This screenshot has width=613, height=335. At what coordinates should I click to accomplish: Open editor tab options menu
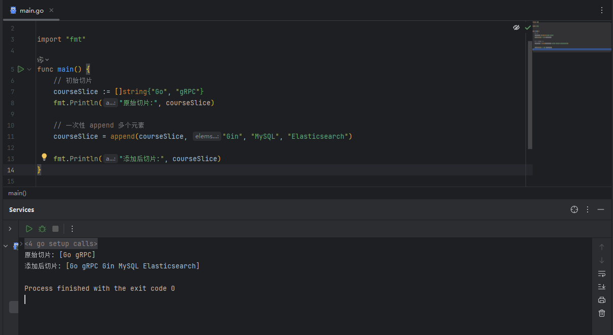coord(602,10)
